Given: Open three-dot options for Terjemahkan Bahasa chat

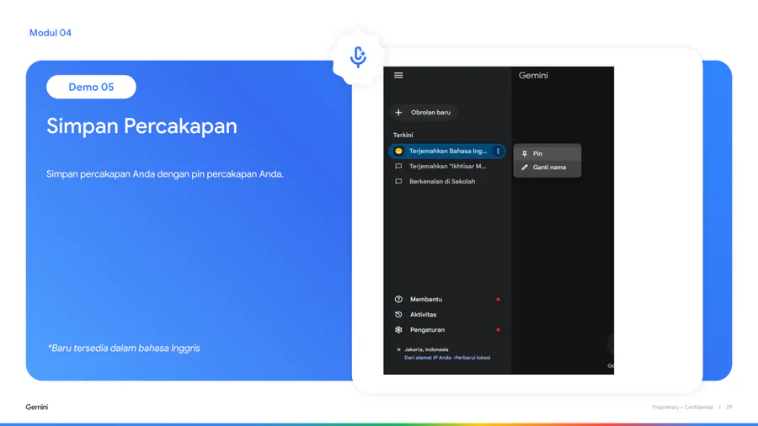Looking at the screenshot, I should pyautogui.click(x=498, y=152).
